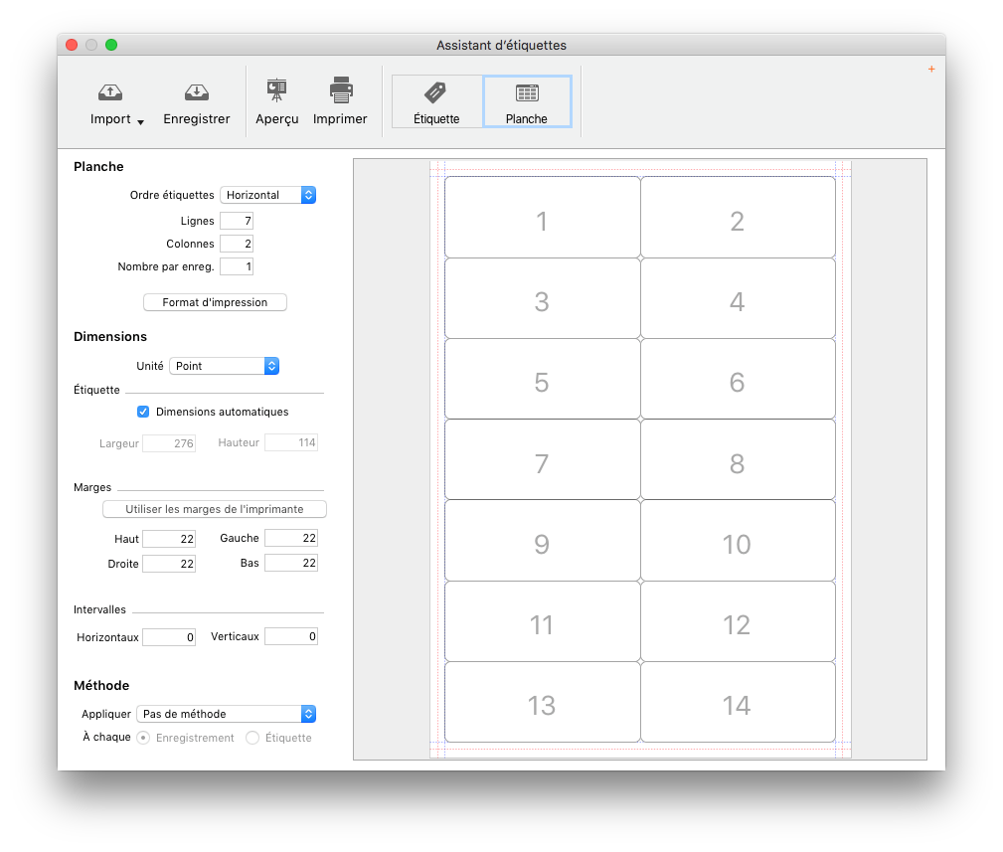This screenshot has height=852, width=1003.
Task: Click the Enregistrer toolbar icon
Action: [197, 92]
